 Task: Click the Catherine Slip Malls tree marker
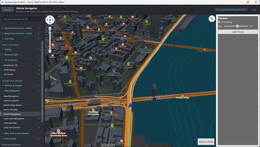pyautogui.click(x=128, y=64)
